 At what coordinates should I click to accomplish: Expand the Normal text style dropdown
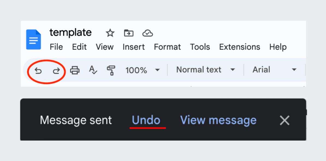[206, 70]
